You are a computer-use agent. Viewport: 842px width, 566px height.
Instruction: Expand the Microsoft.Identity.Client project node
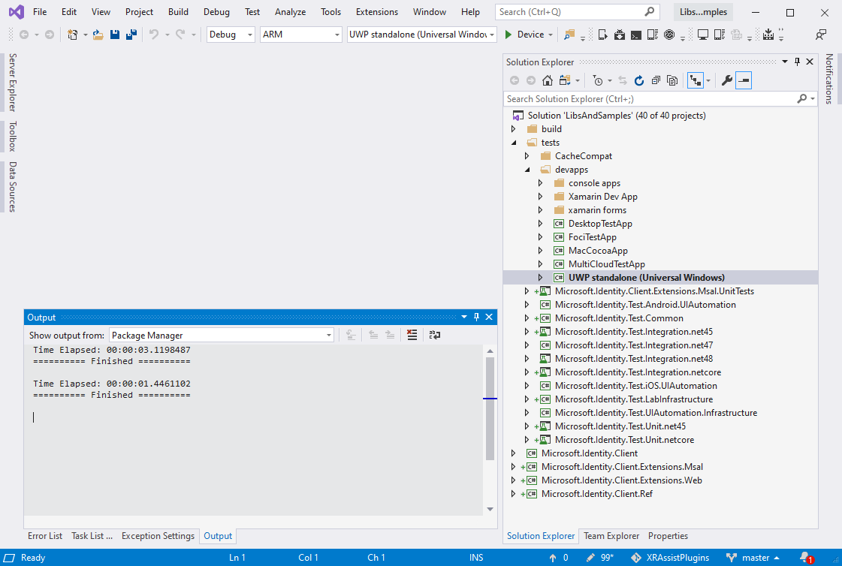(514, 453)
